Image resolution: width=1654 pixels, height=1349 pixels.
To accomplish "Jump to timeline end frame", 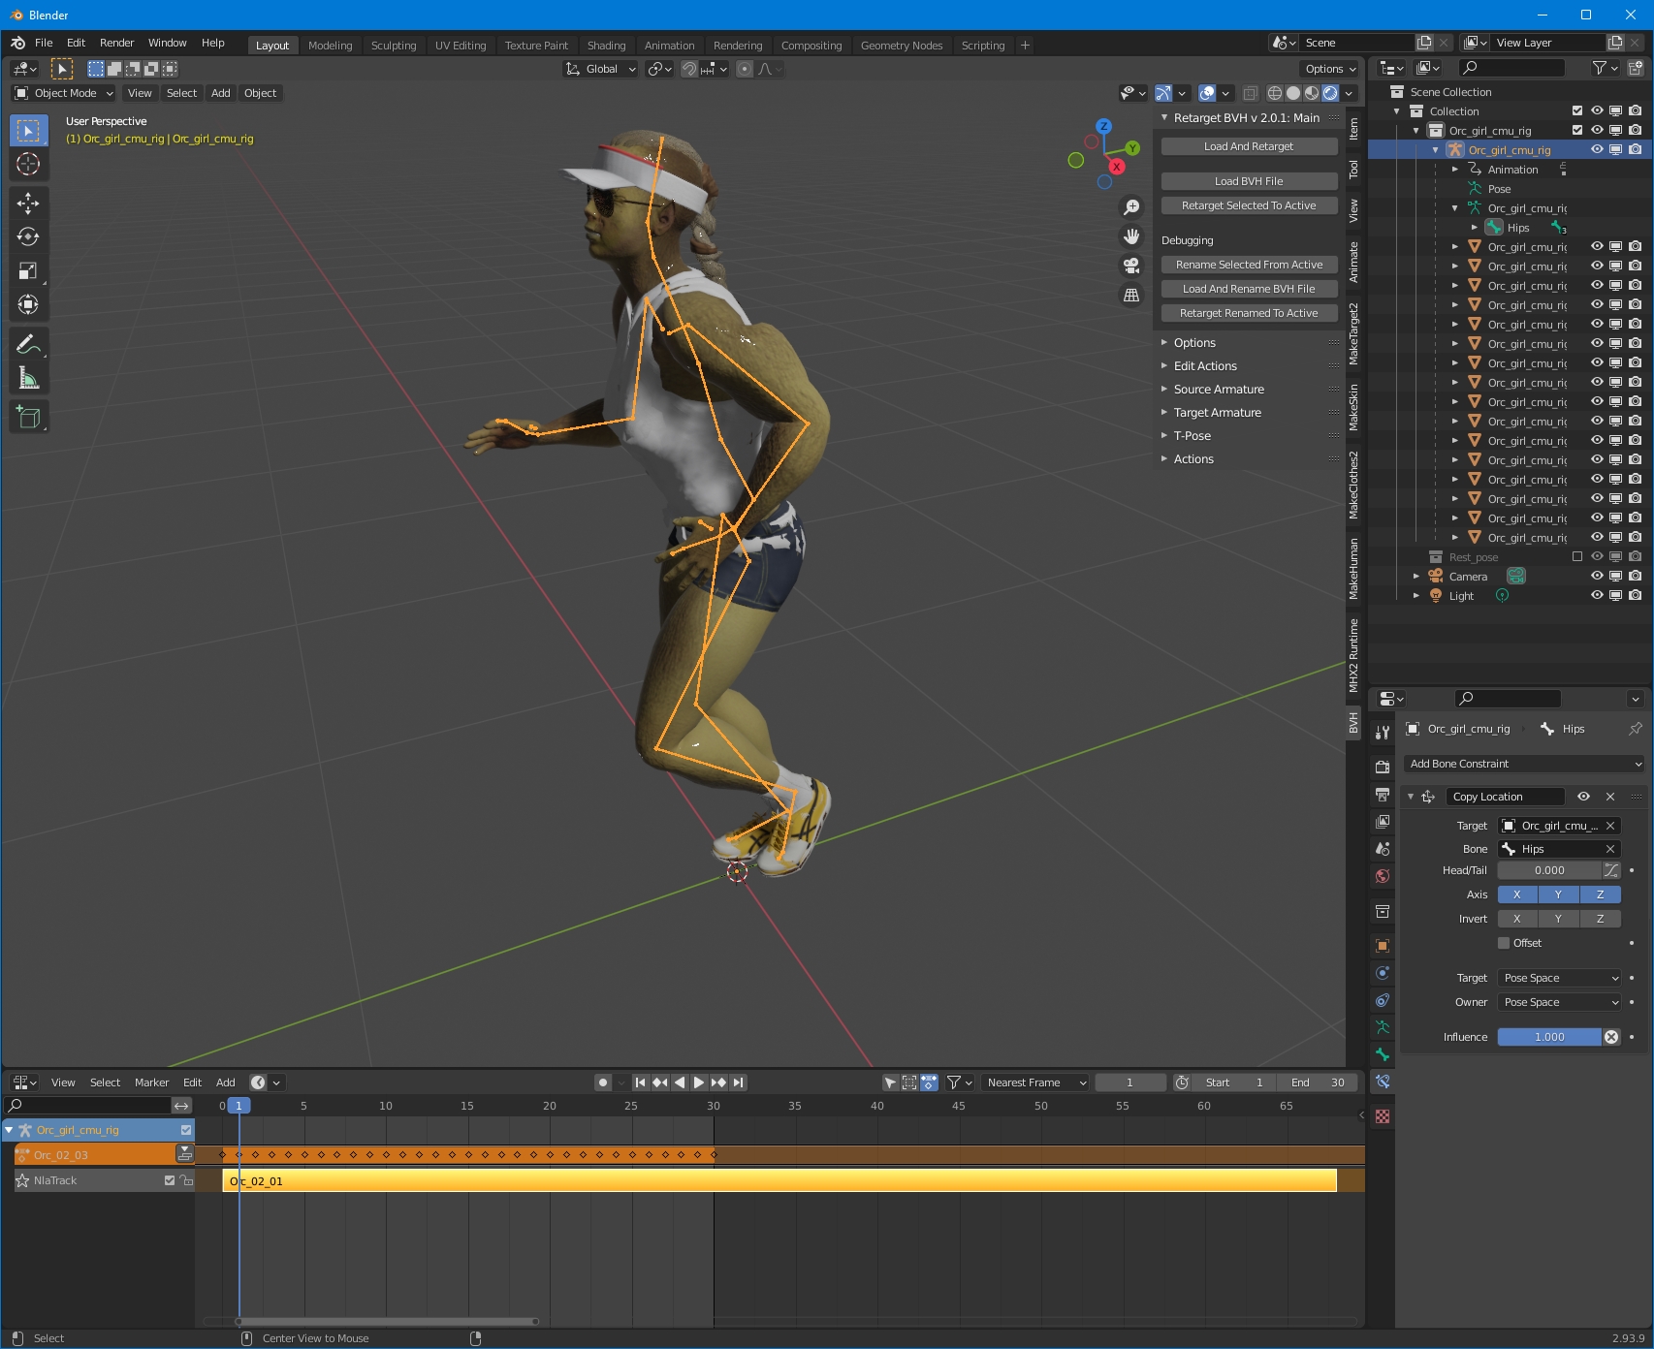I will click(x=738, y=1082).
